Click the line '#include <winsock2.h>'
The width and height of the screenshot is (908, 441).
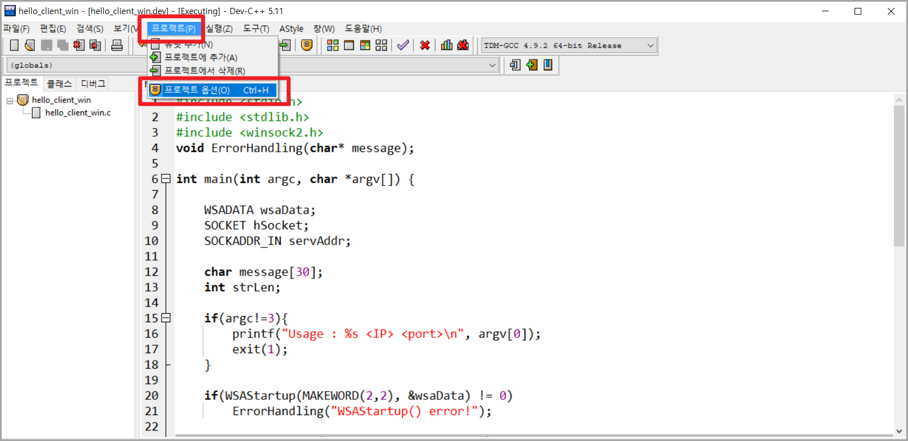[250, 133]
